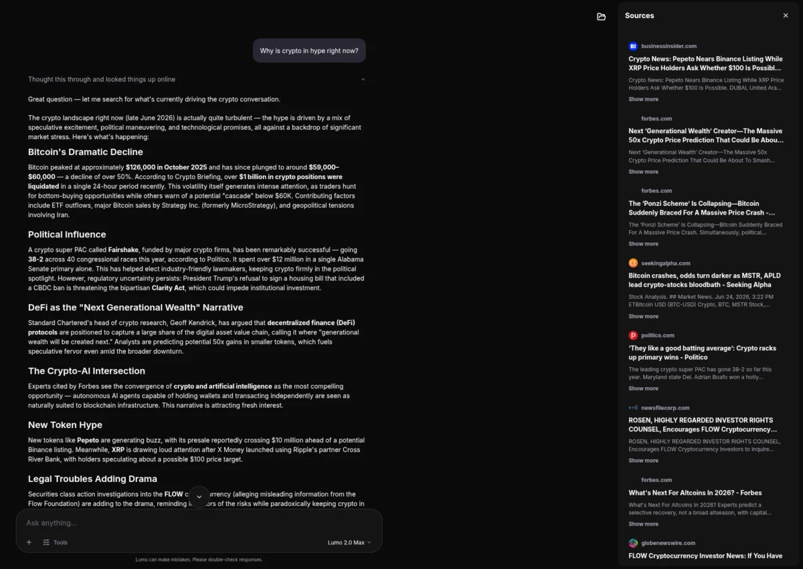Click the globenewswire source favicon

coord(633,543)
